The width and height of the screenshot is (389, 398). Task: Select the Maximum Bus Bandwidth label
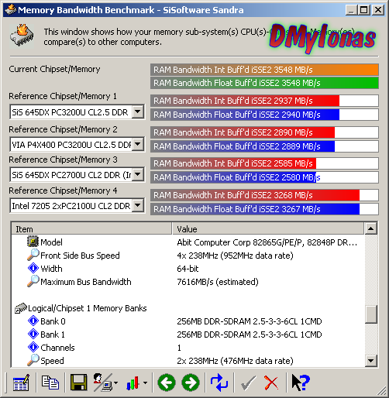tap(86, 282)
